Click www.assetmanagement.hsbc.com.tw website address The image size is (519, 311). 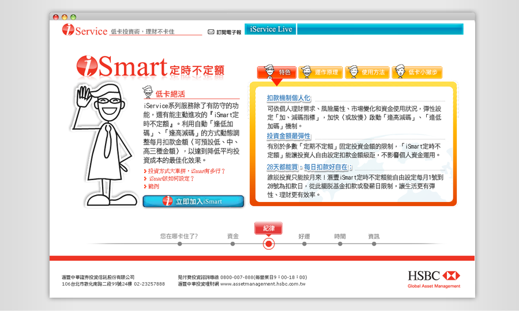(263, 284)
